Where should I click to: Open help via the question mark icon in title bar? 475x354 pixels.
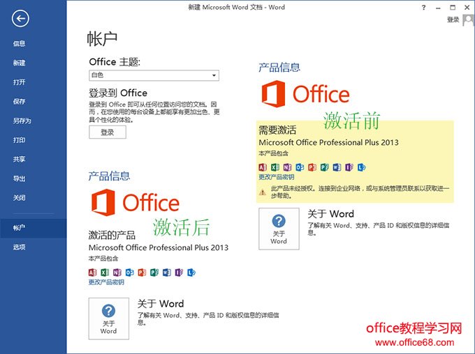click(x=423, y=8)
